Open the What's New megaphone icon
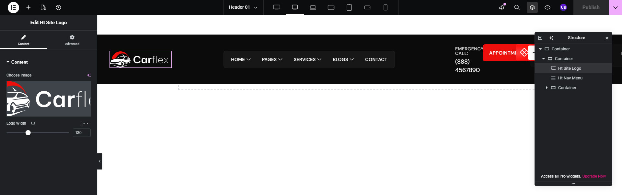Viewport: 622px width, 195px height. tap(502, 7)
